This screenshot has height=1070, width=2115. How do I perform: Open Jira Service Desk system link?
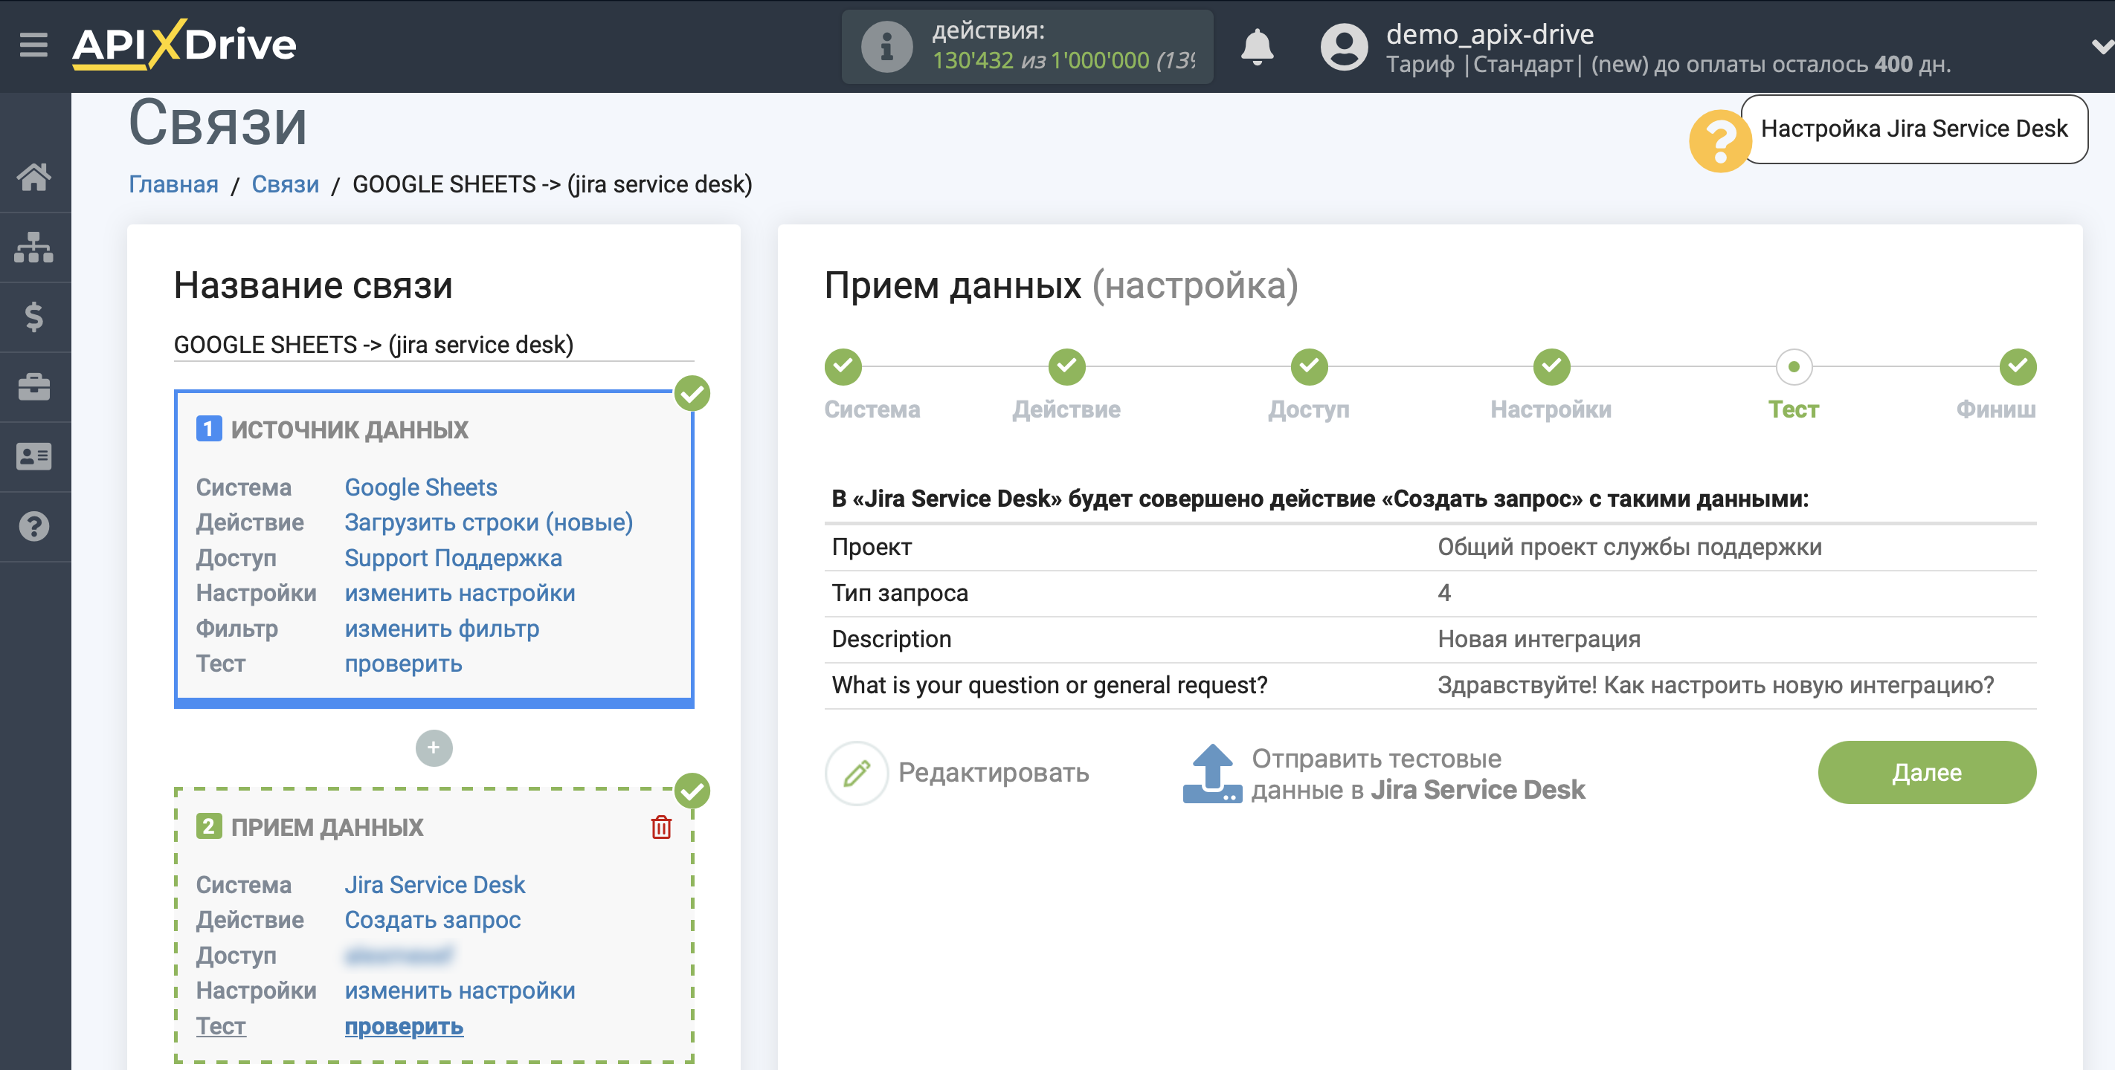point(434,884)
